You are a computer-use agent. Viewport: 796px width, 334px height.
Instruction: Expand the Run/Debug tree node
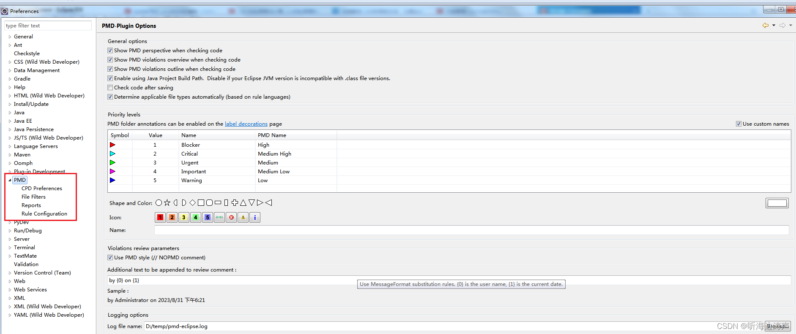click(10, 231)
